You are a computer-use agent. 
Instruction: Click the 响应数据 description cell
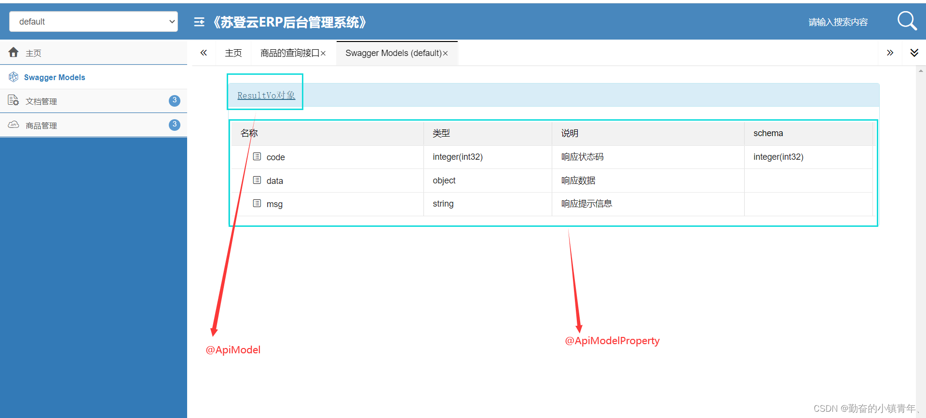[x=578, y=181]
